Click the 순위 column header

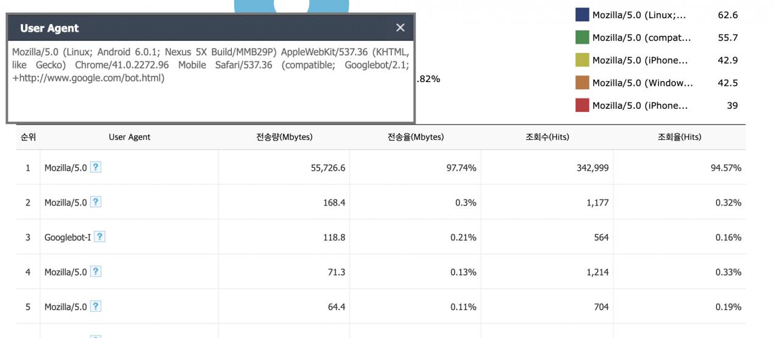click(x=28, y=137)
